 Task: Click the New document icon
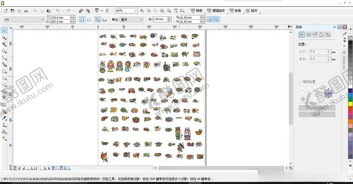[5, 10]
